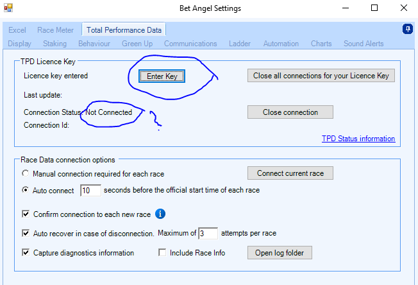Viewport: 418px width, 285px height.
Task: Switch to the Ladder tab
Action: [240, 44]
